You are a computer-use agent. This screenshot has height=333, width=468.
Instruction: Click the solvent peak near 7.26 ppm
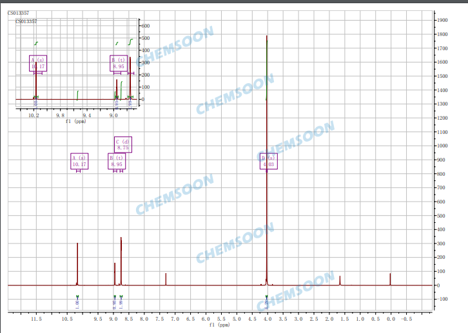(x=166, y=279)
